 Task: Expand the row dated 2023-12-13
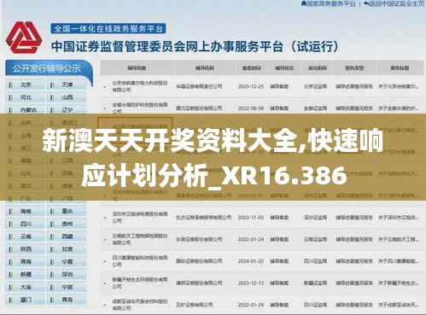[x=105, y=283]
